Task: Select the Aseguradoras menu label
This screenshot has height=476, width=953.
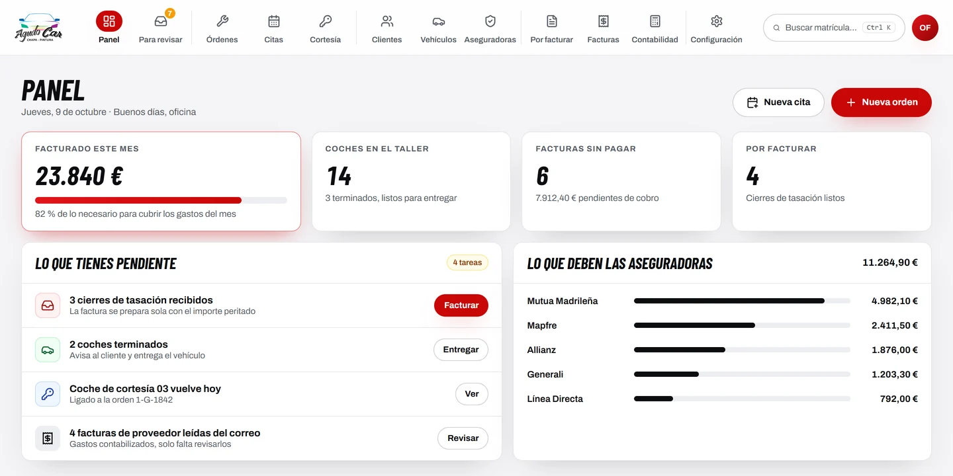Action: pos(490,40)
